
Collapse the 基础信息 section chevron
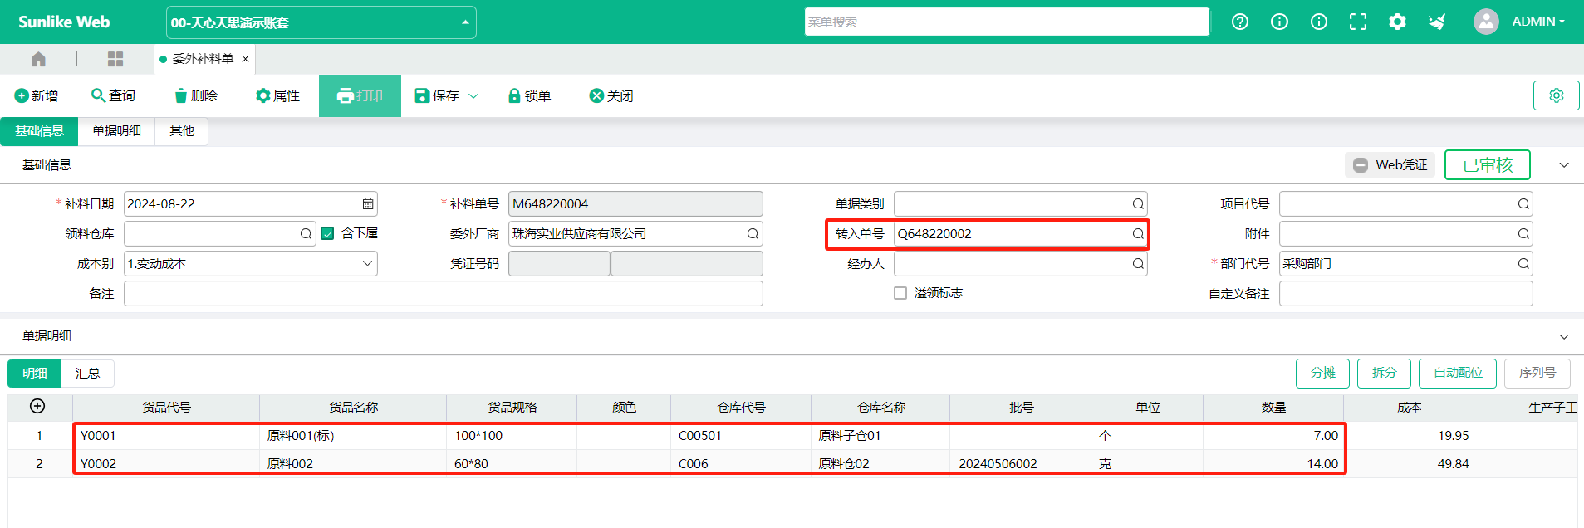point(1564,165)
